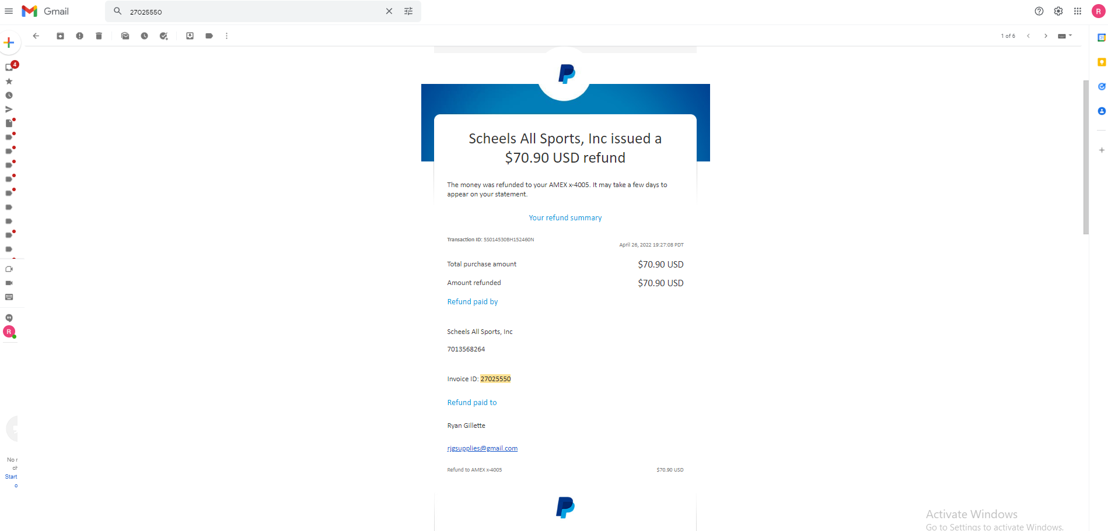1108x531 pixels.
Task: Click the refund headline "Scheels All Sports, Inc issued a"
Action: pos(565,139)
